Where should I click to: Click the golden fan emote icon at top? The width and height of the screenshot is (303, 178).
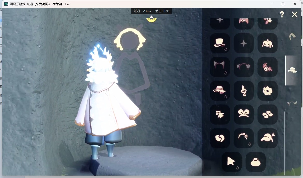click(x=151, y=19)
